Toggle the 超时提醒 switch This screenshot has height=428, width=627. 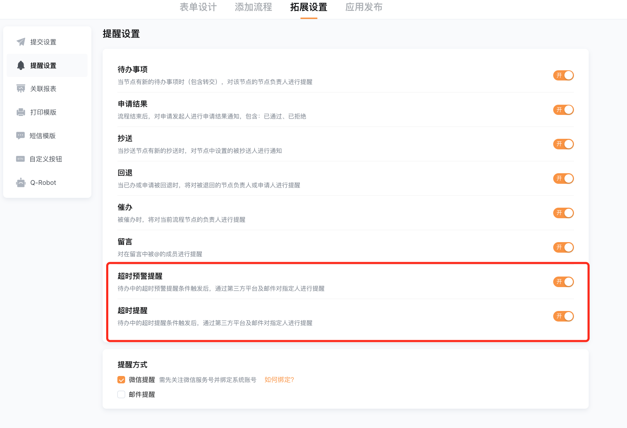point(563,316)
